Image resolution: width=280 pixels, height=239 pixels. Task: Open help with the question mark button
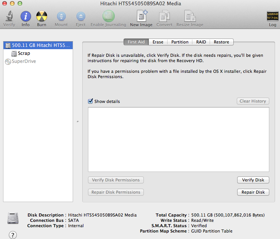pos(13,235)
